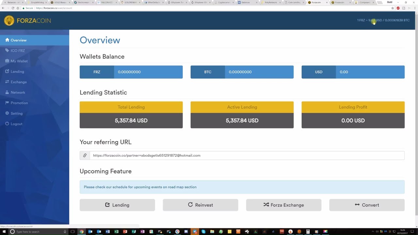The image size is (418, 235).
Task: Click the Chrome icon in the taskbar
Action: 81,232
